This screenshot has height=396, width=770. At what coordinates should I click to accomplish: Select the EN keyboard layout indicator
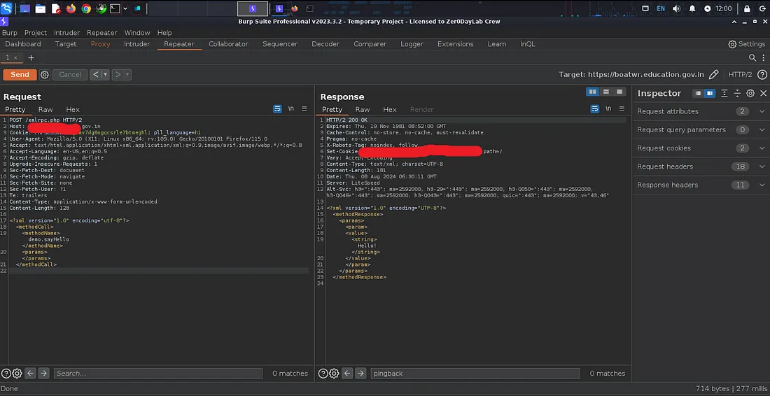[661, 8]
